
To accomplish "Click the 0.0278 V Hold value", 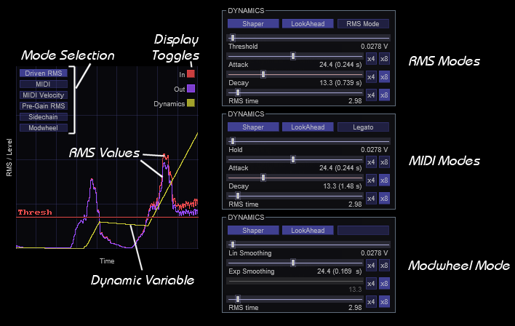I will pyautogui.click(x=375, y=149).
